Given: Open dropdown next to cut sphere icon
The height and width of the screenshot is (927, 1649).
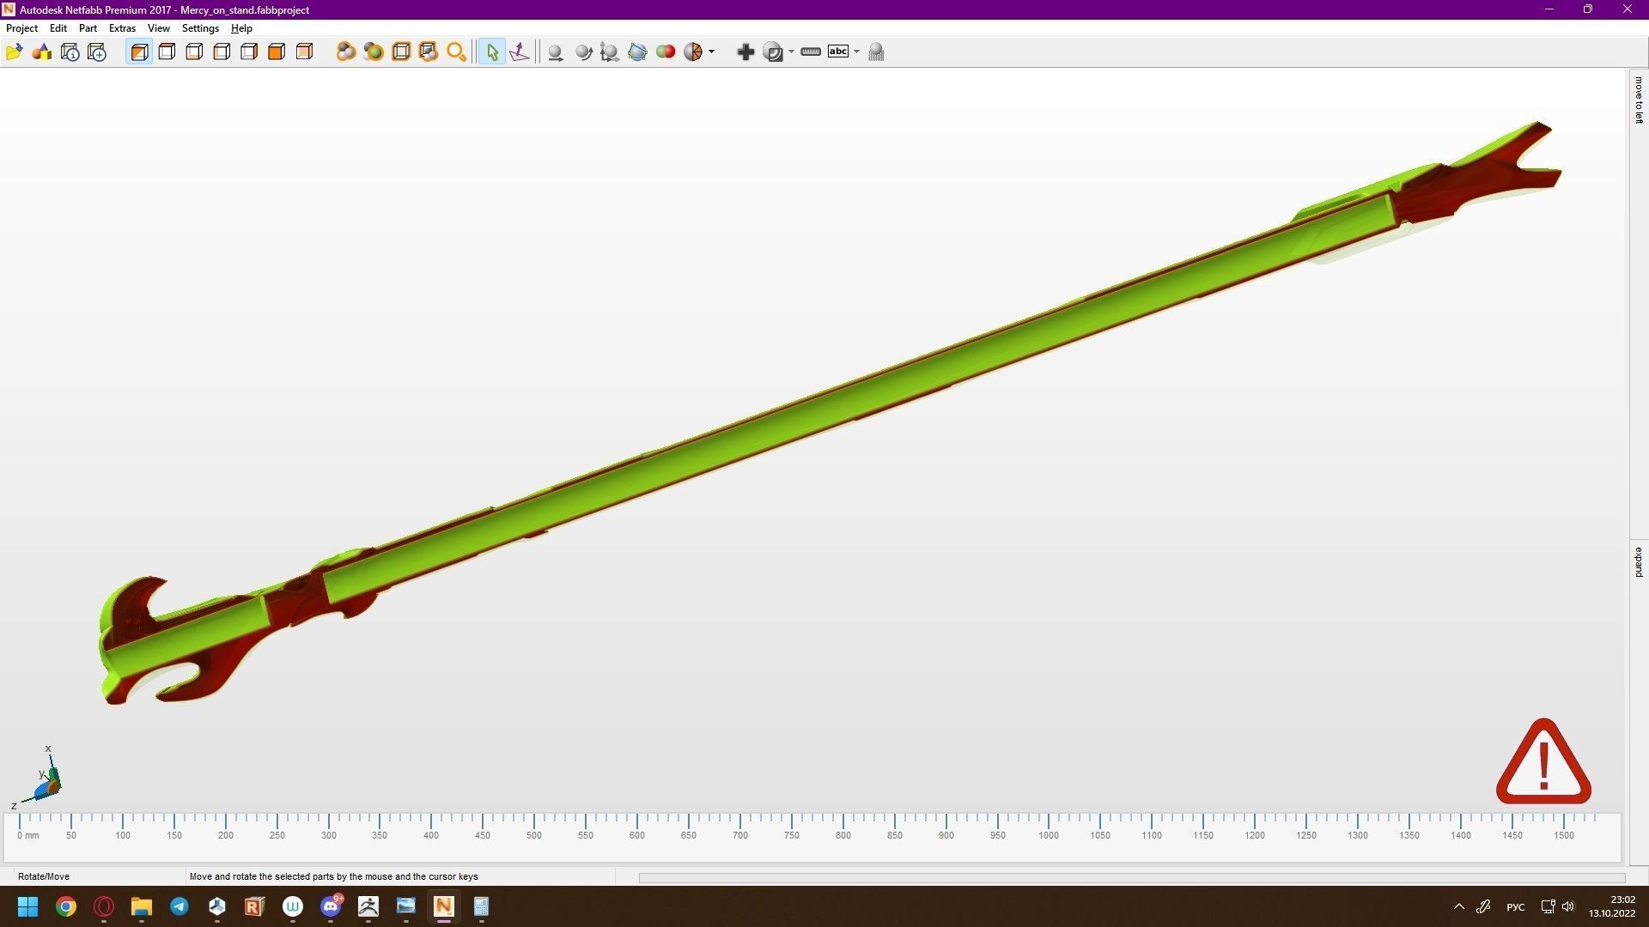Looking at the screenshot, I should (711, 52).
